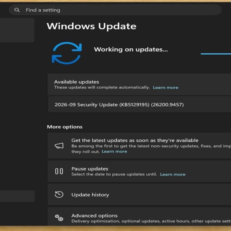Click the More options section heading

[65, 127]
